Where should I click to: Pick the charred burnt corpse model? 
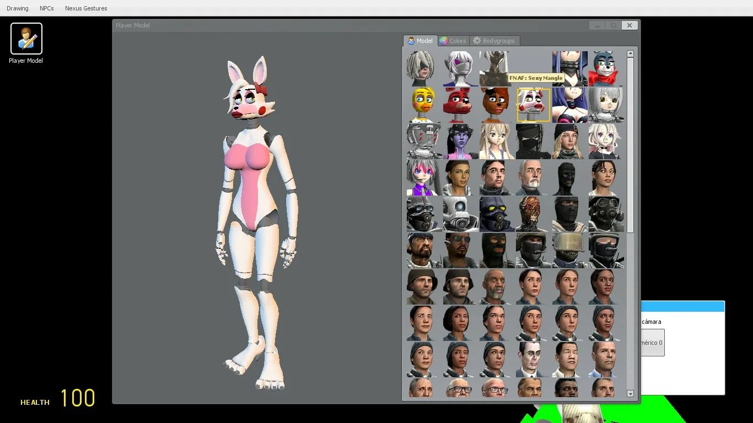[x=533, y=214]
